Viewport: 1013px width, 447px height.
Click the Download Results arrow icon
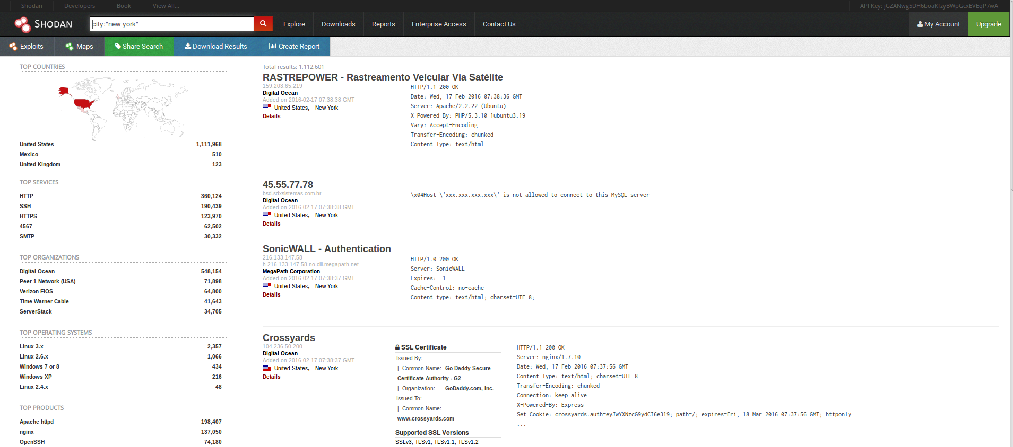pyautogui.click(x=188, y=46)
